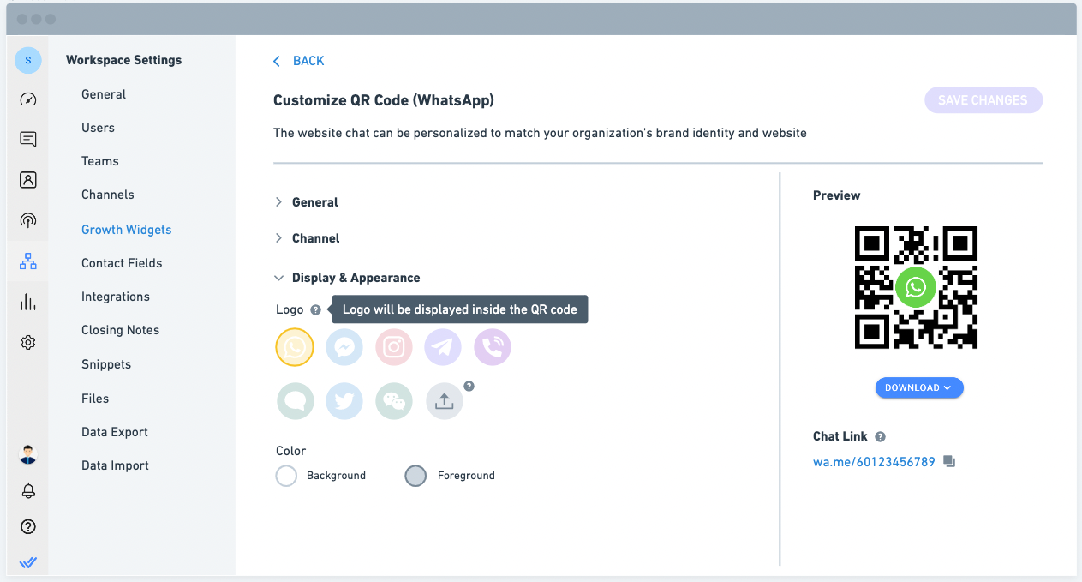Open the Messages chat icon
1082x582 pixels.
[x=28, y=139]
